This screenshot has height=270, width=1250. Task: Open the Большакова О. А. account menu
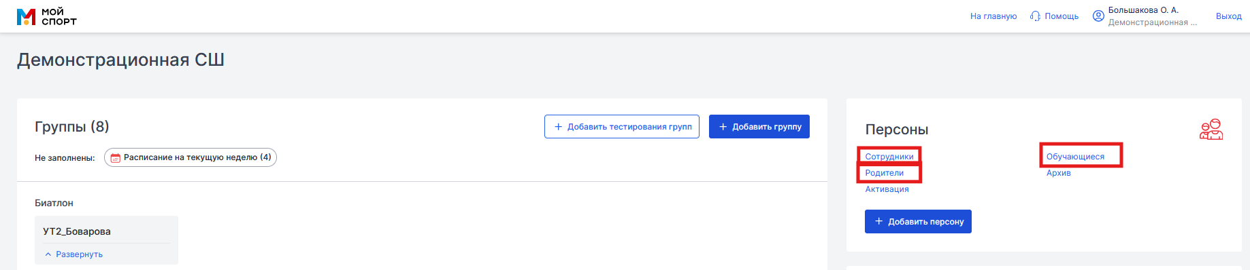(1152, 16)
